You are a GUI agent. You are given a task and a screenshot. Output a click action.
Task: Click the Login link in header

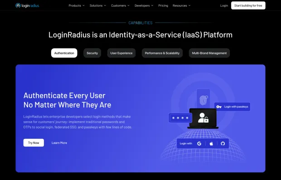click(x=224, y=5)
